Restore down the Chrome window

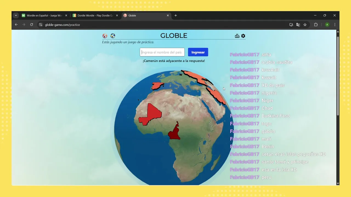[x=325, y=16]
